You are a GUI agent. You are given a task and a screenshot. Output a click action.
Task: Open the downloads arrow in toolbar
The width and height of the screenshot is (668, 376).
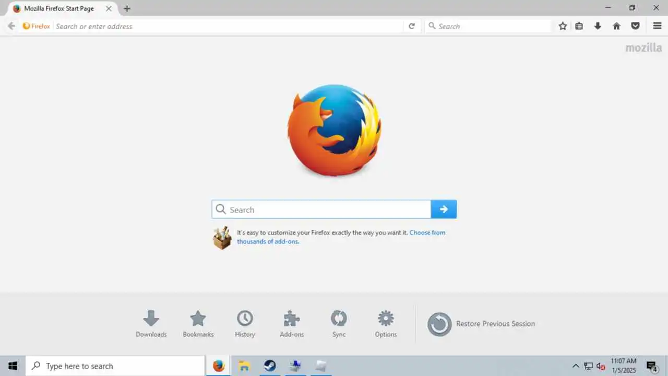598,26
